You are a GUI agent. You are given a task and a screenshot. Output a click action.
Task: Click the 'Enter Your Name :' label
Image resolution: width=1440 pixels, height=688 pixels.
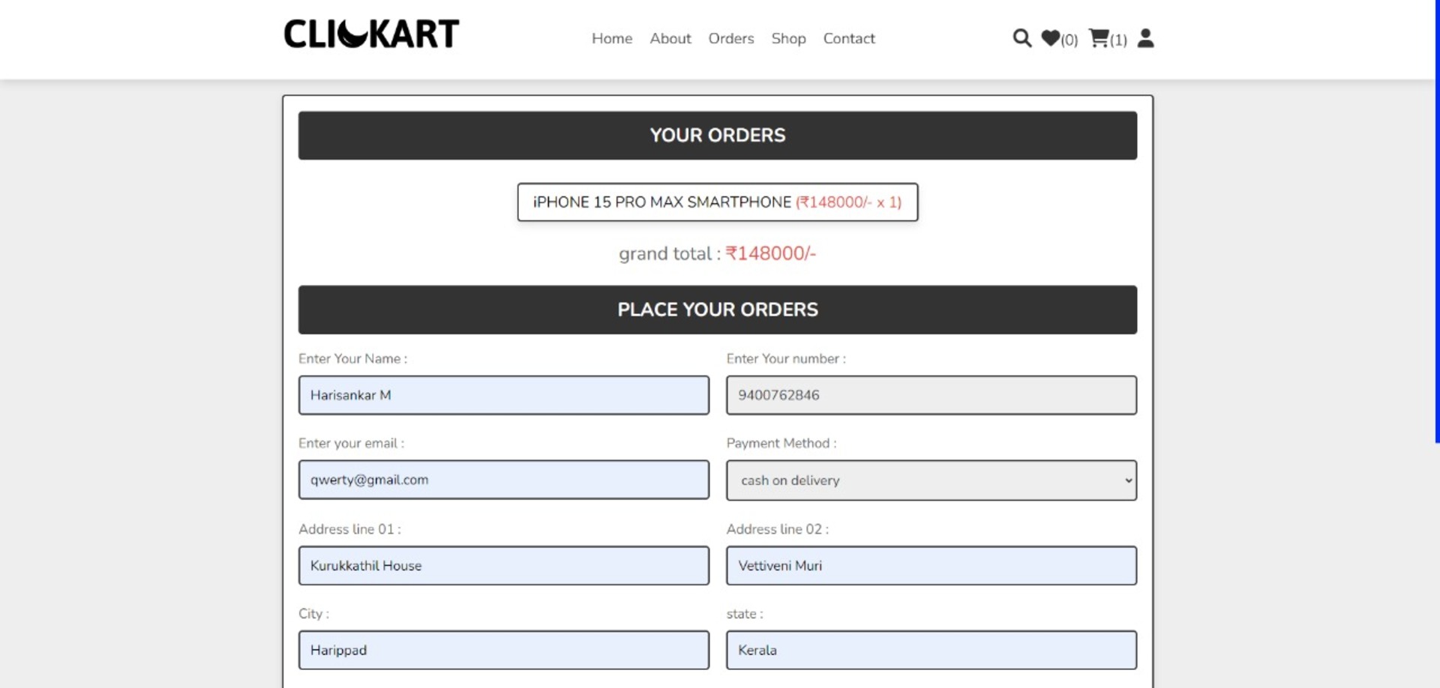pos(353,359)
